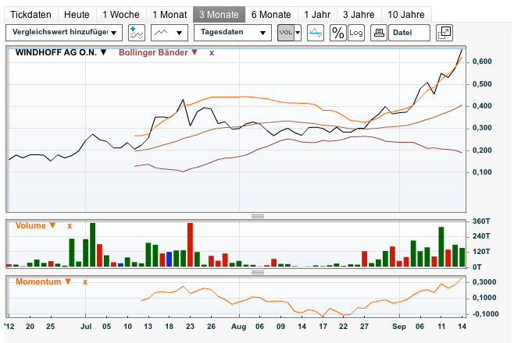This screenshot has width=514, height=343.
Task: Select the 6 Monate tab
Action: click(x=271, y=15)
